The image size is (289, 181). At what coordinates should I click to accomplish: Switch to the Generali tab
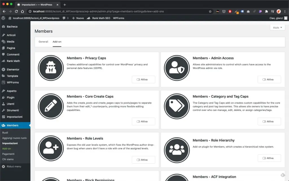43,42
